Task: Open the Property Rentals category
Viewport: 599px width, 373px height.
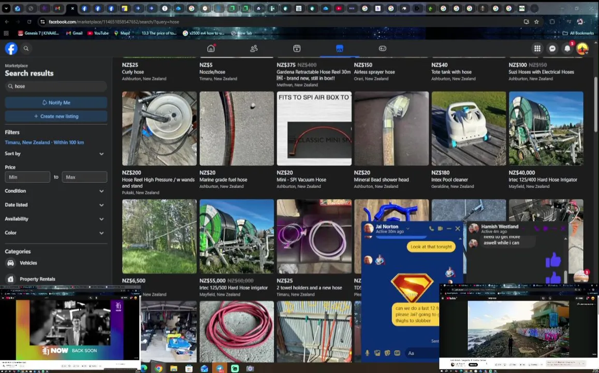Action: pos(56,279)
